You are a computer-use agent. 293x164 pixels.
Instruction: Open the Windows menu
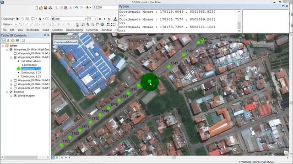click(x=107, y=30)
